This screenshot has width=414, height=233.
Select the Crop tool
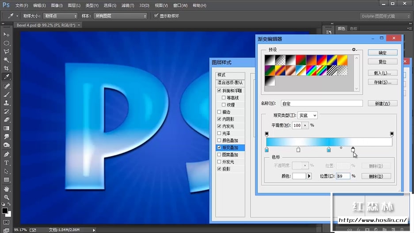tap(6, 69)
